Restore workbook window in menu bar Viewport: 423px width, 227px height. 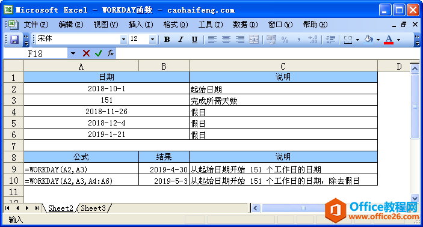click(x=404, y=25)
